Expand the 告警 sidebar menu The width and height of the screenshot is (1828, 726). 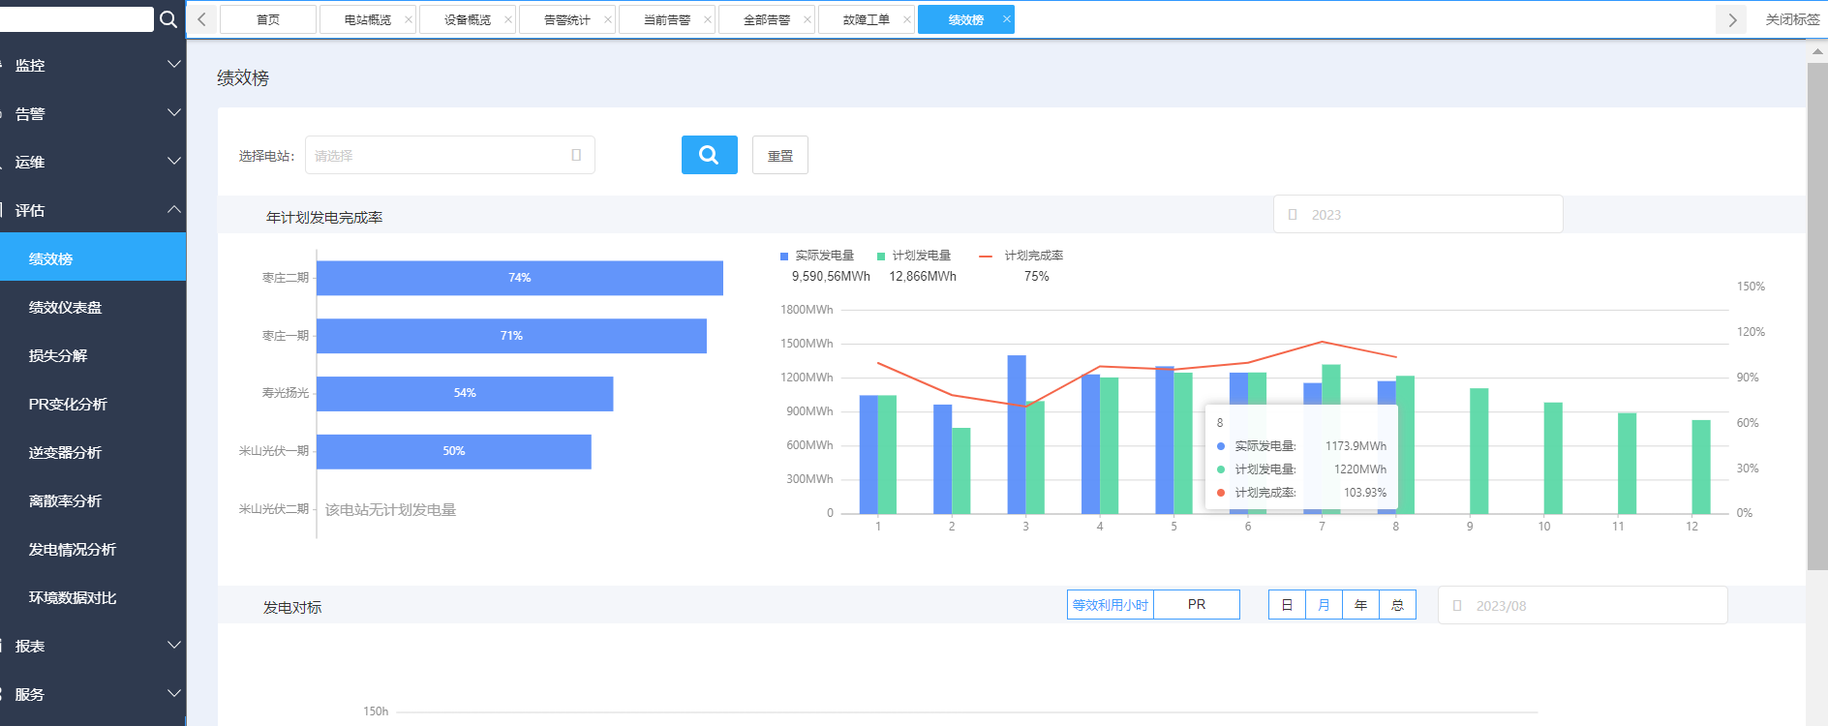[x=93, y=113]
